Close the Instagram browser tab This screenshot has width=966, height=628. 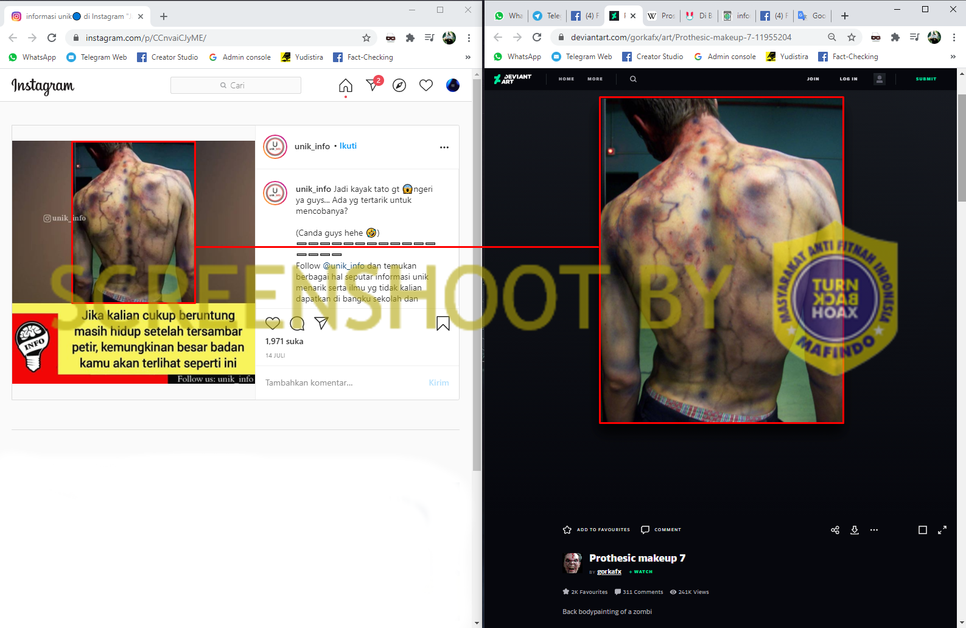(x=141, y=16)
